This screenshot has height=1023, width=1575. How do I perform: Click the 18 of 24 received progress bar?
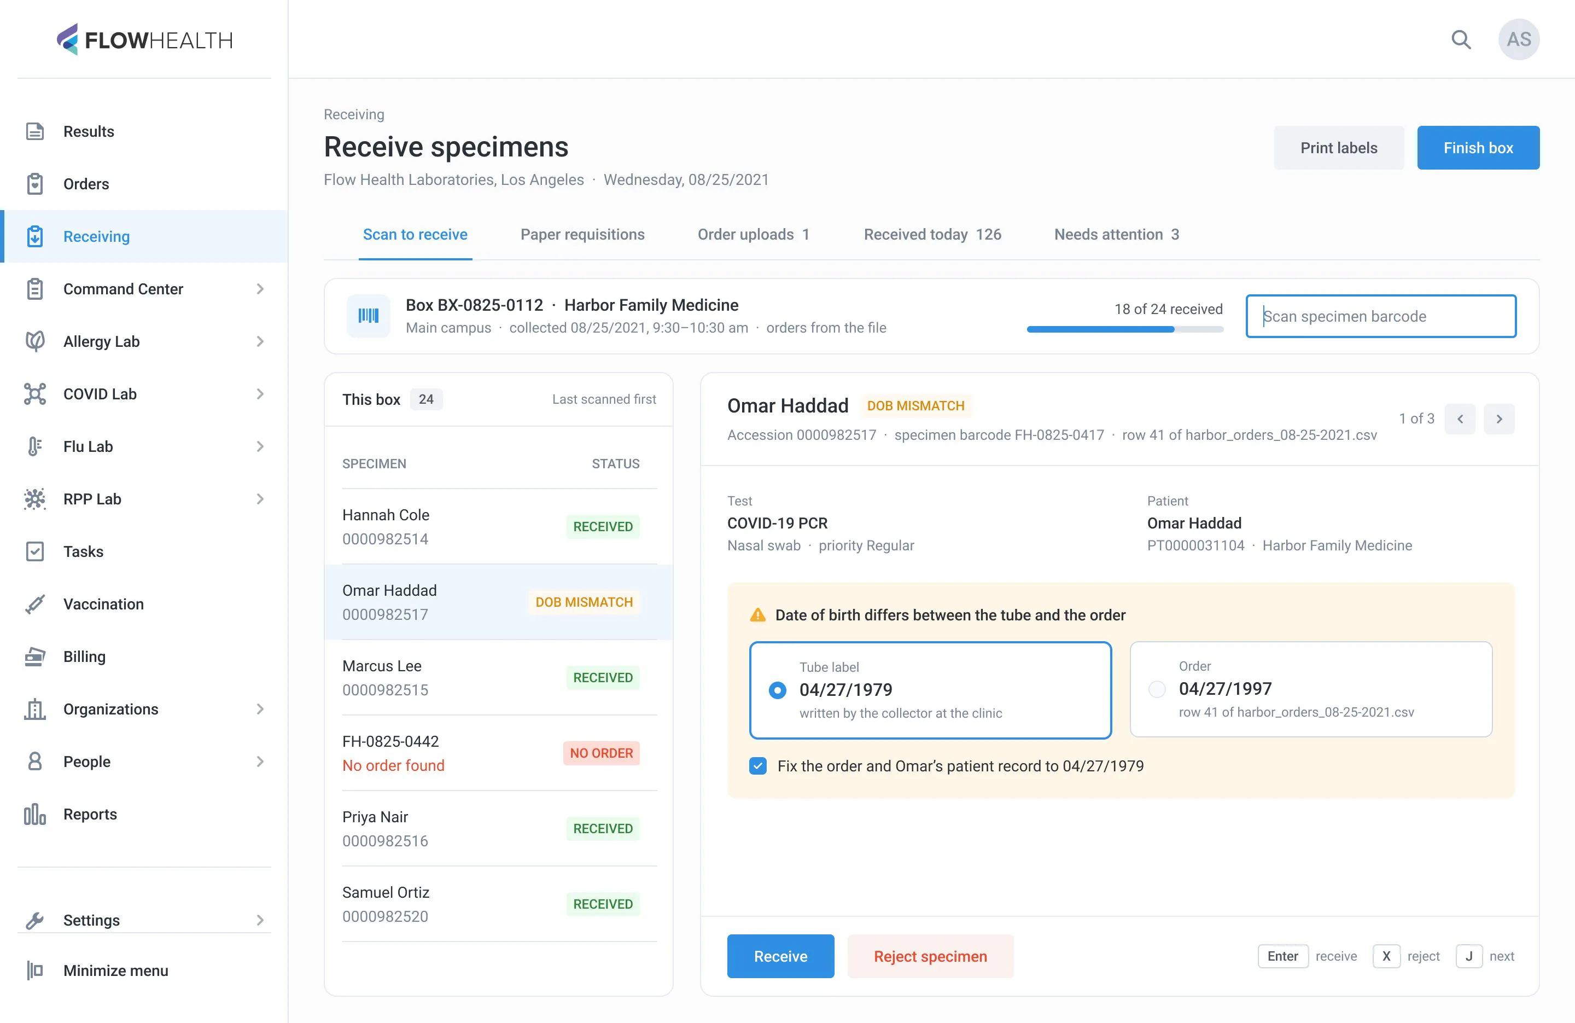[x=1124, y=329]
